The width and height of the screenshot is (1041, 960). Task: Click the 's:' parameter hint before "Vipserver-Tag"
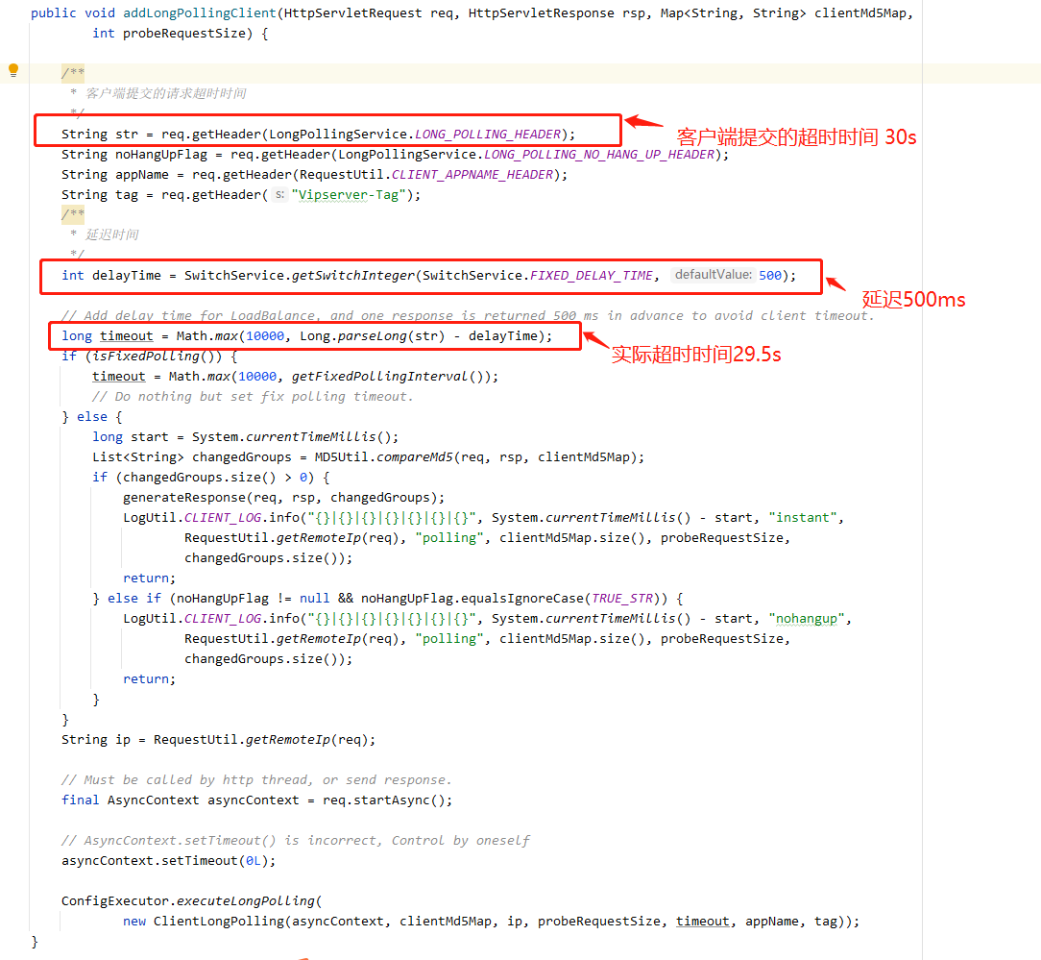279,195
